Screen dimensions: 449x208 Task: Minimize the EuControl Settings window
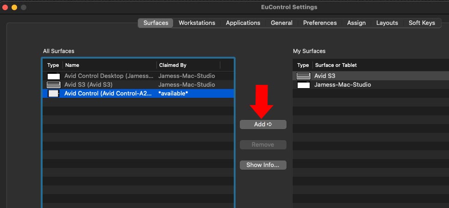pyautogui.click(x=14, y=7)
